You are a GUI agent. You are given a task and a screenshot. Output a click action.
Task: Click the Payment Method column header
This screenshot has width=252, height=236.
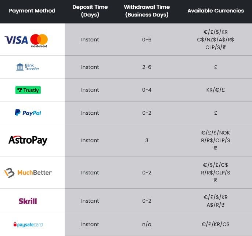tap(32, 11)
